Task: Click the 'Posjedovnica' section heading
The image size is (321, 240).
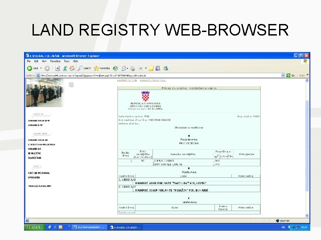Action: [x=189, y=140]
